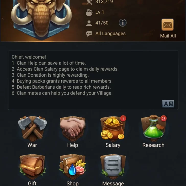
Task: Click the mammoth clan emblem
Action: pos(41,19)
